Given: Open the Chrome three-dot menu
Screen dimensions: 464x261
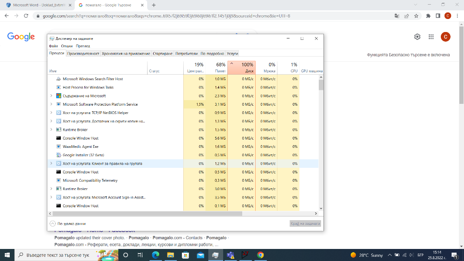Looking at the screenshot, I should pos(458,16).
